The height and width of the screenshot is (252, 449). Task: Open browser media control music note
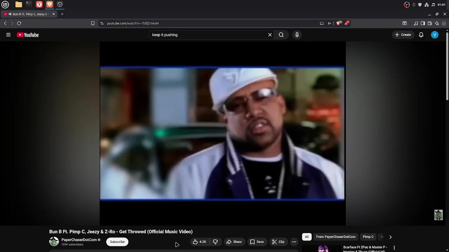pos(416,23)
